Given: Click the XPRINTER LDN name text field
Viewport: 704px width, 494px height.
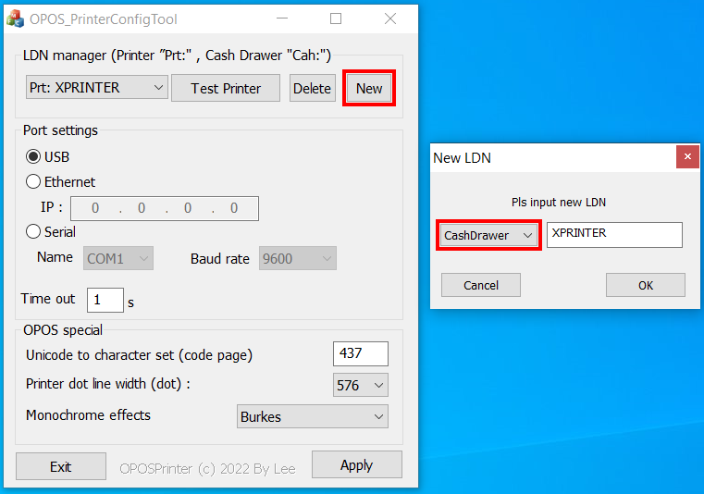Looking at the screenshot, I should click(613, 235).
